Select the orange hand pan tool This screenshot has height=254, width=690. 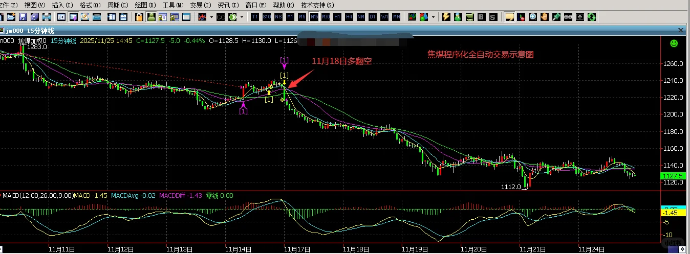[544, 17]
